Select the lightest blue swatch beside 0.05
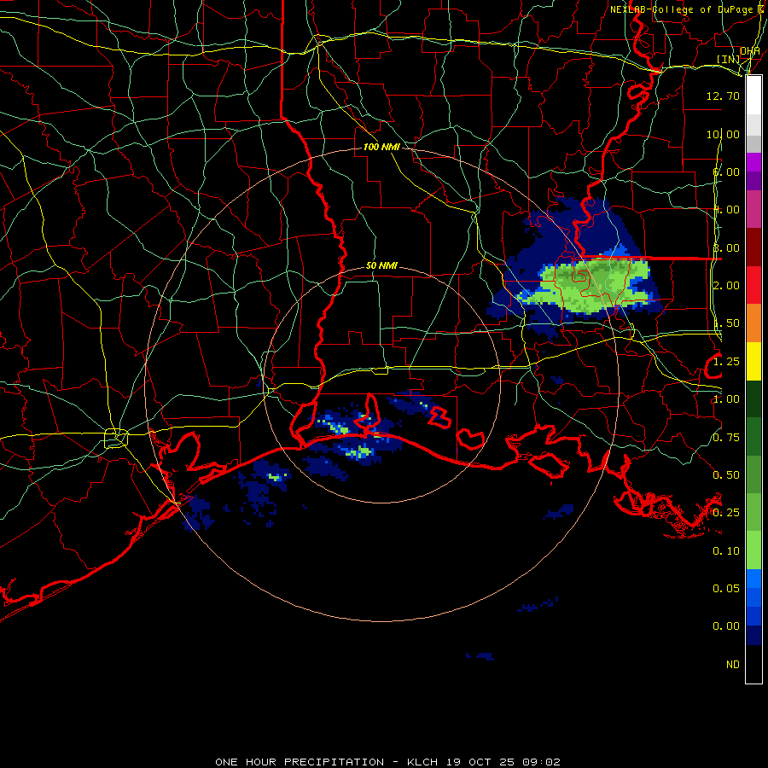 753,579
